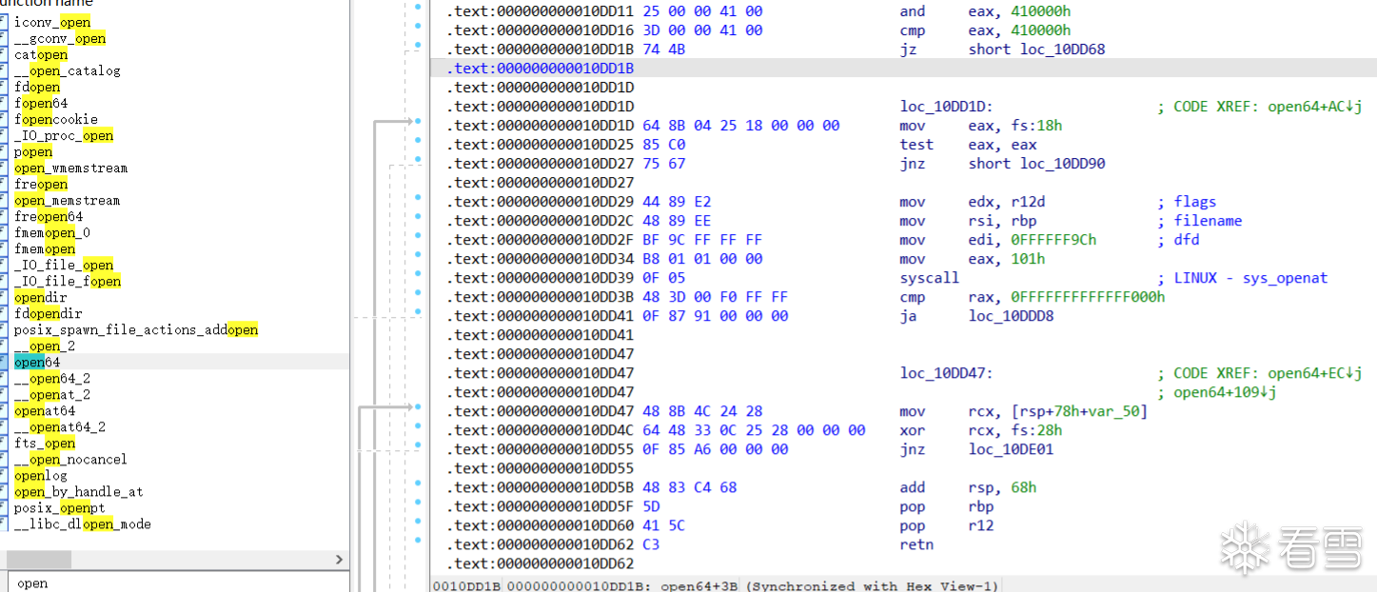Click the 'test eax, eax' instruction
This screenshot has width=1377, height=592.
pyautogui.click(x=969, y=145)
